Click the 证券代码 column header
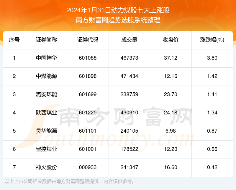The height and width of the screenshot is (190, 236). coord(88,40)
